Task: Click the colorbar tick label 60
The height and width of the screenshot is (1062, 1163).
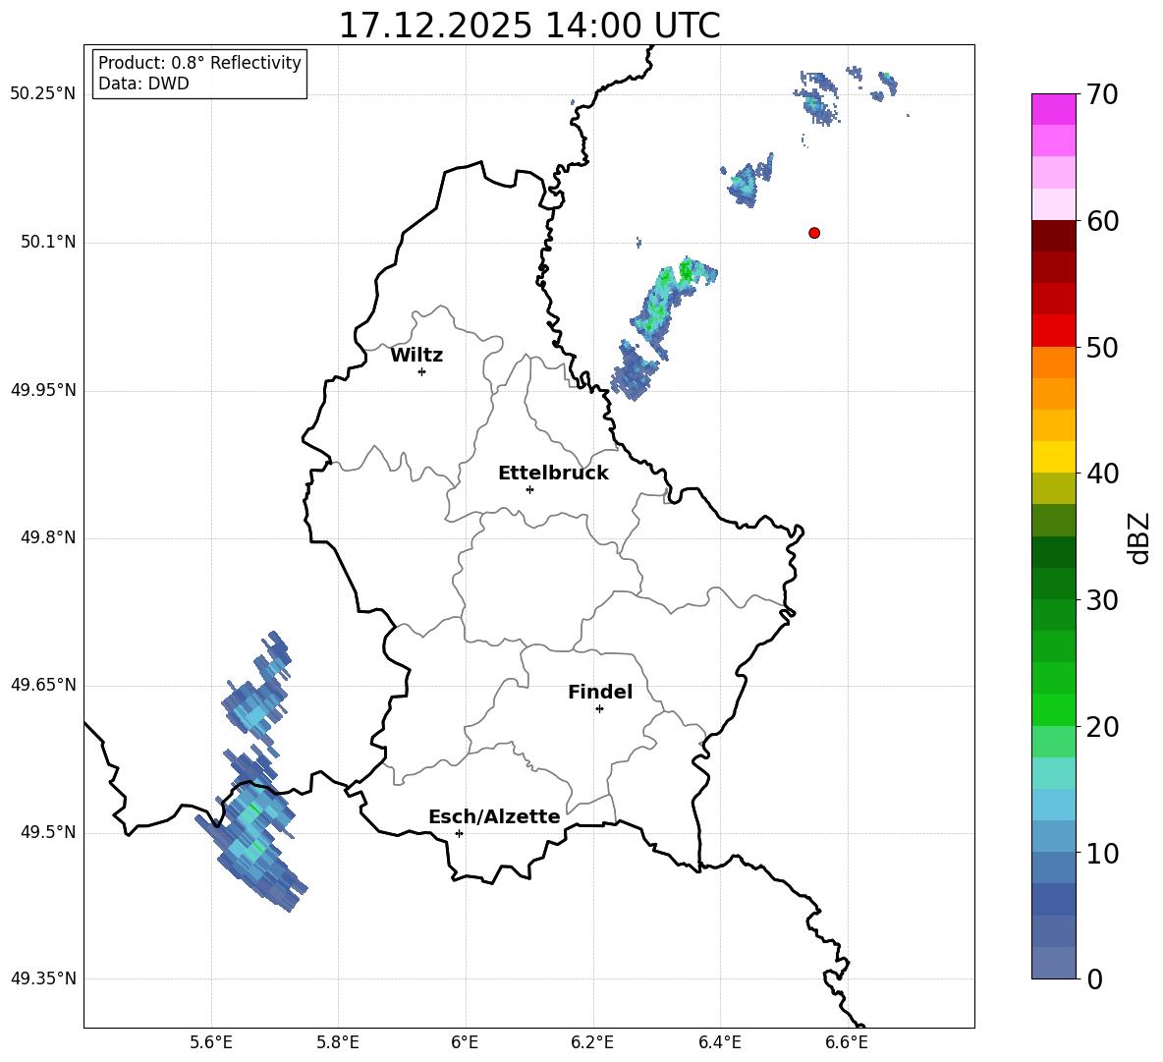Action: [x=1102, y=221]
